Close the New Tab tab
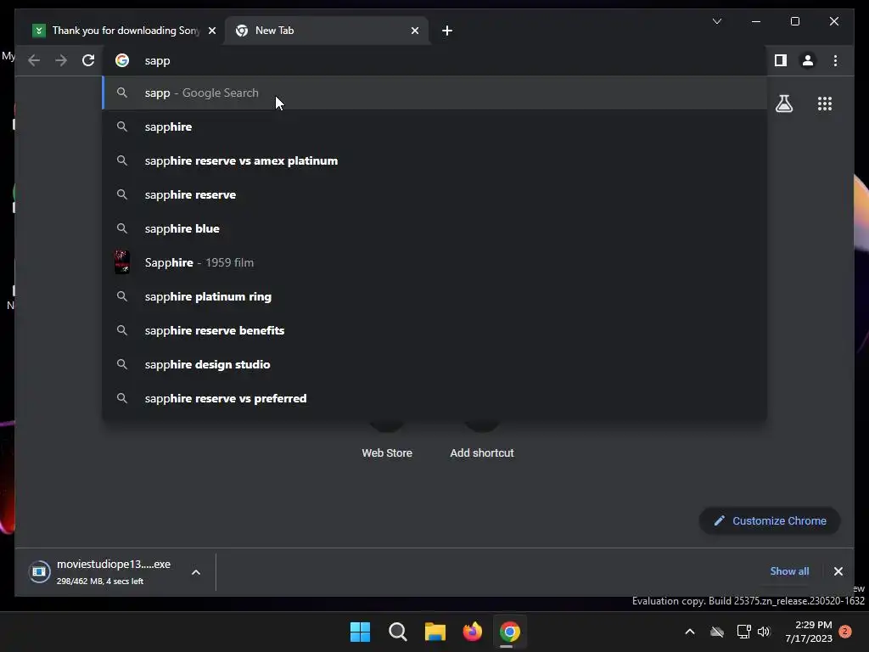 click(x=414, y=31)
